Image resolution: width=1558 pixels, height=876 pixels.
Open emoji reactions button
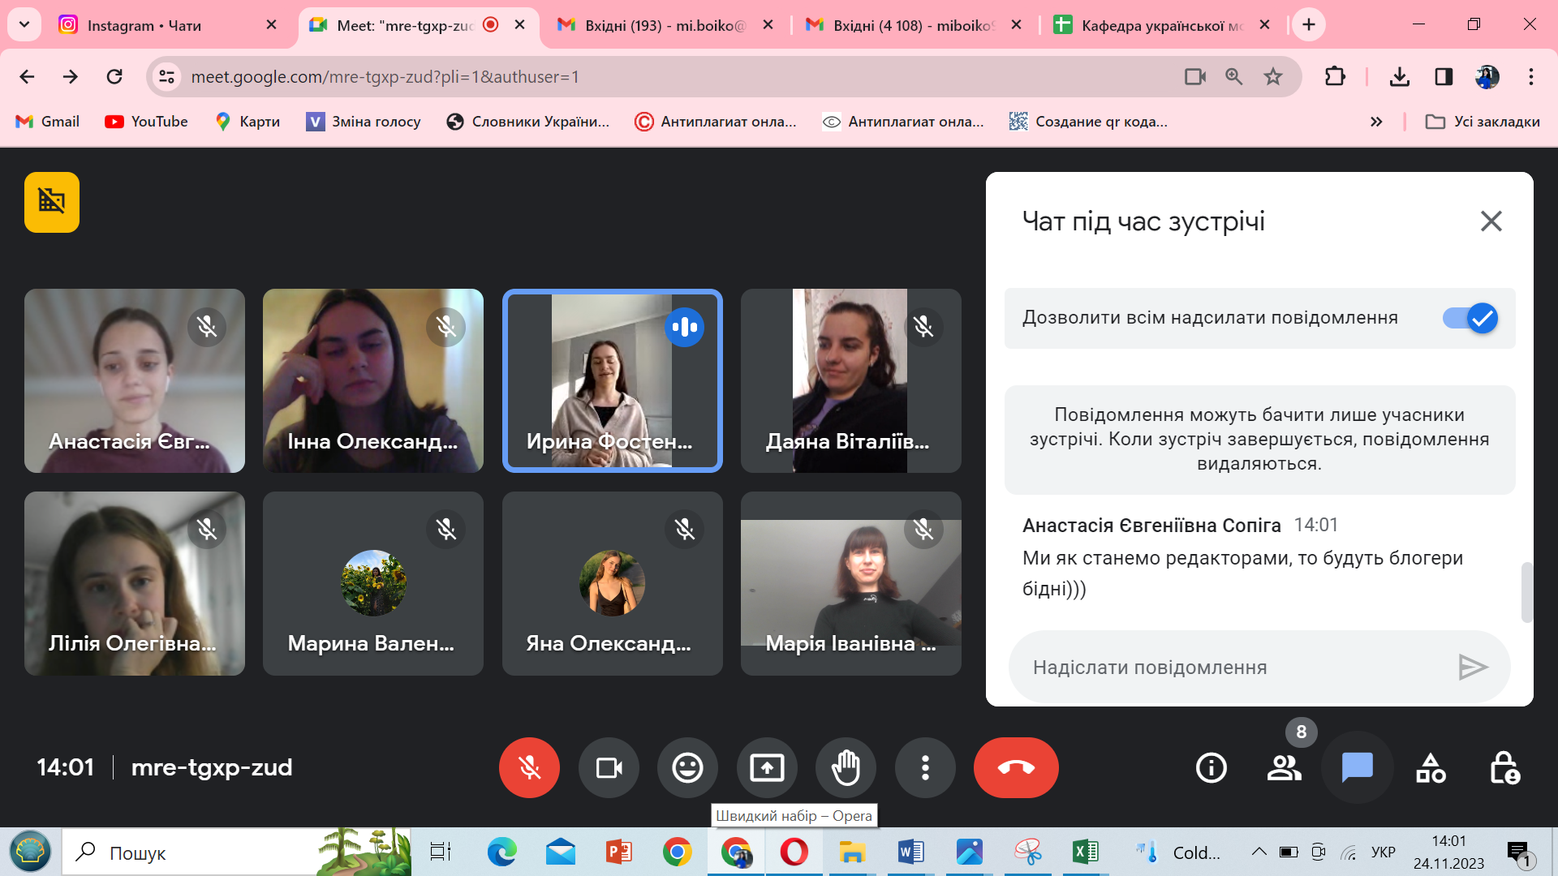click(x=687, y=767)
